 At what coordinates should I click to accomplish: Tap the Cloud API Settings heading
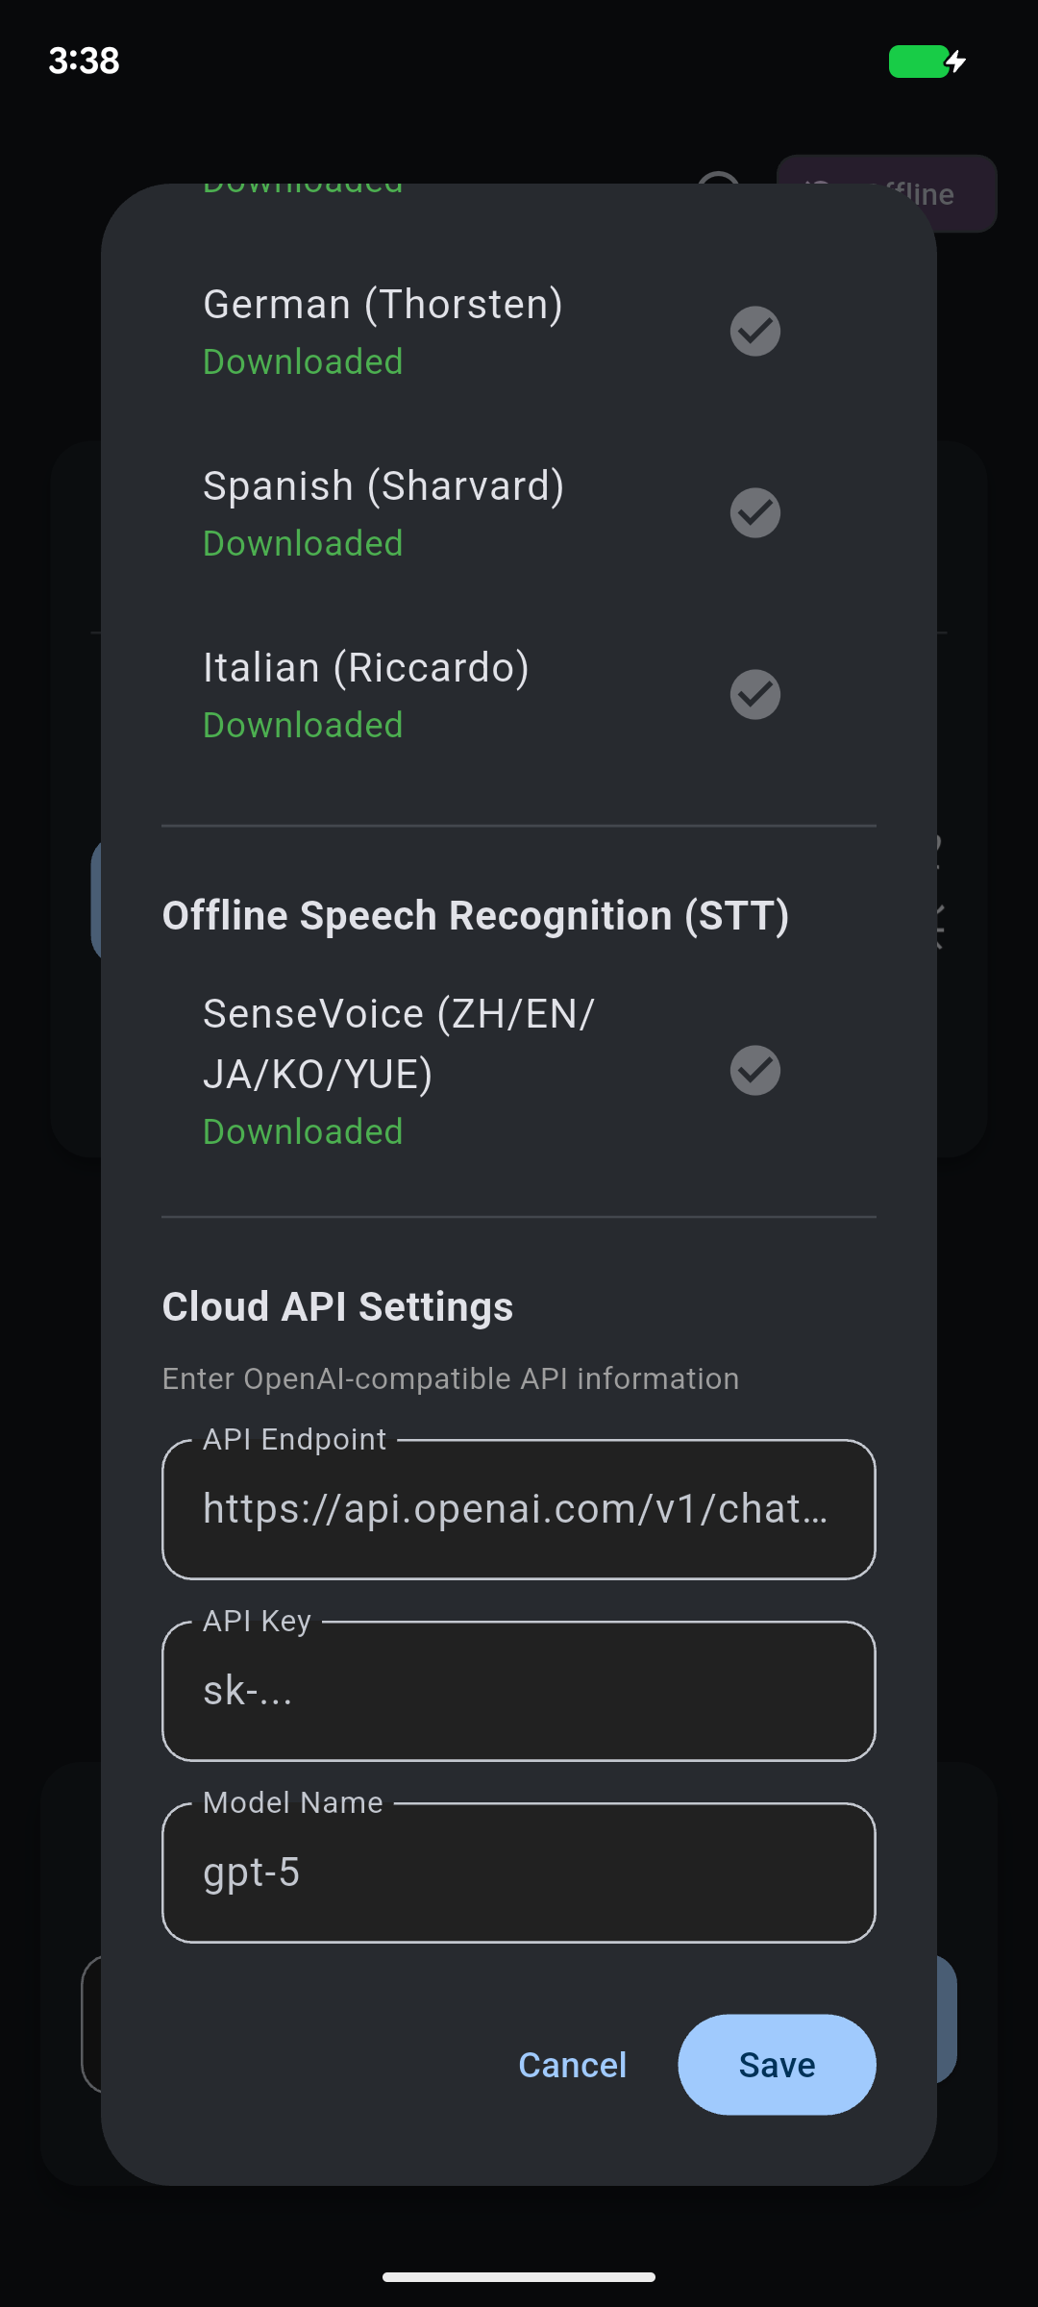coord(337,1307)
